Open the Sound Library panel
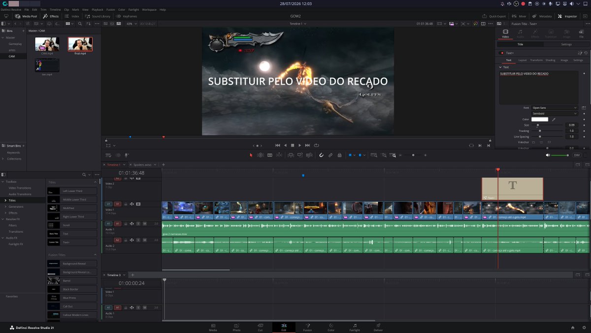Screen dimensions: 591x333 pos(98,16)
